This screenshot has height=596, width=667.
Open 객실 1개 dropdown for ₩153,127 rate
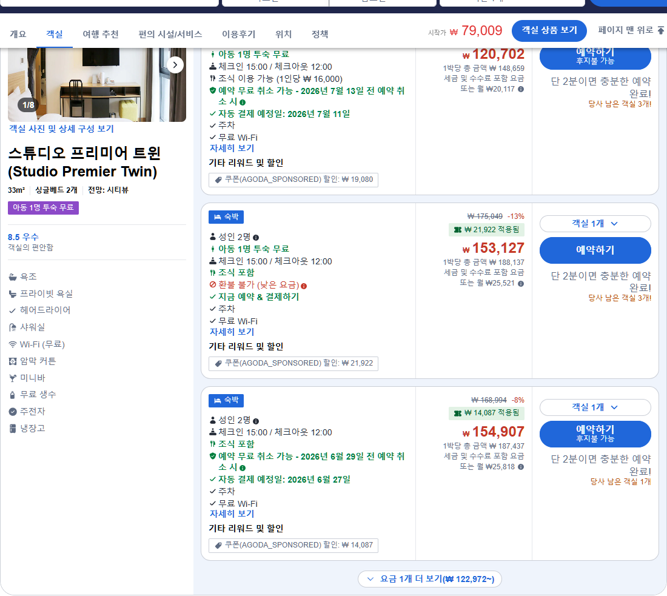click(x=595, y=224)
